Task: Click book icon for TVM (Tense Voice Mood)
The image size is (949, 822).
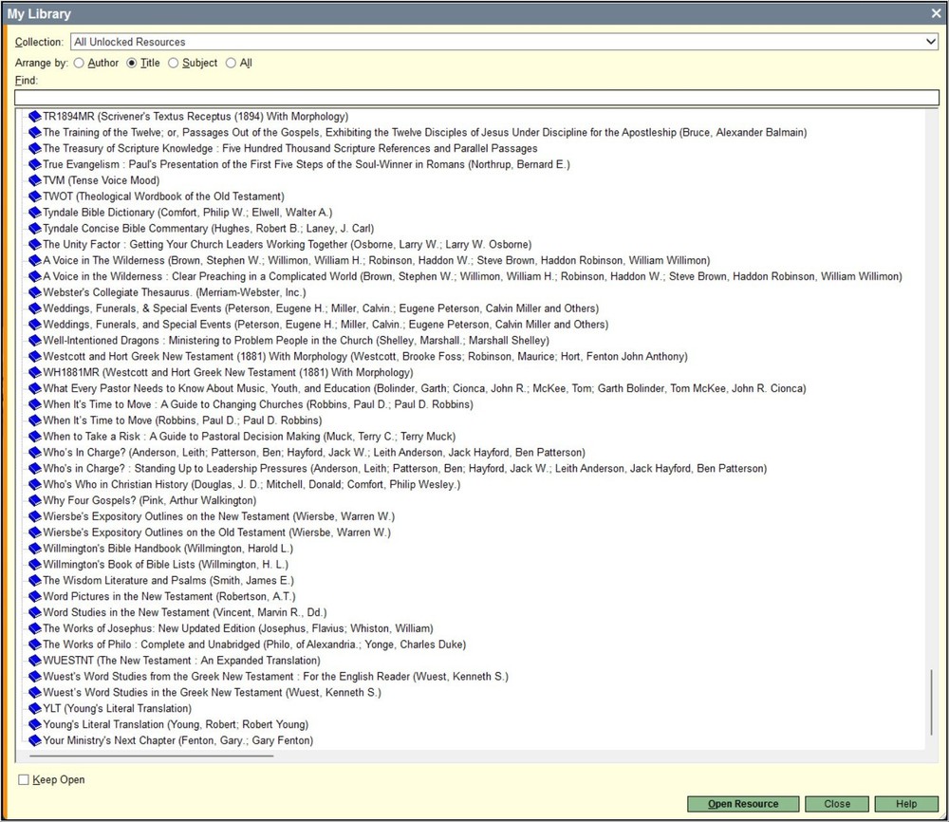Action: (35, 180)
